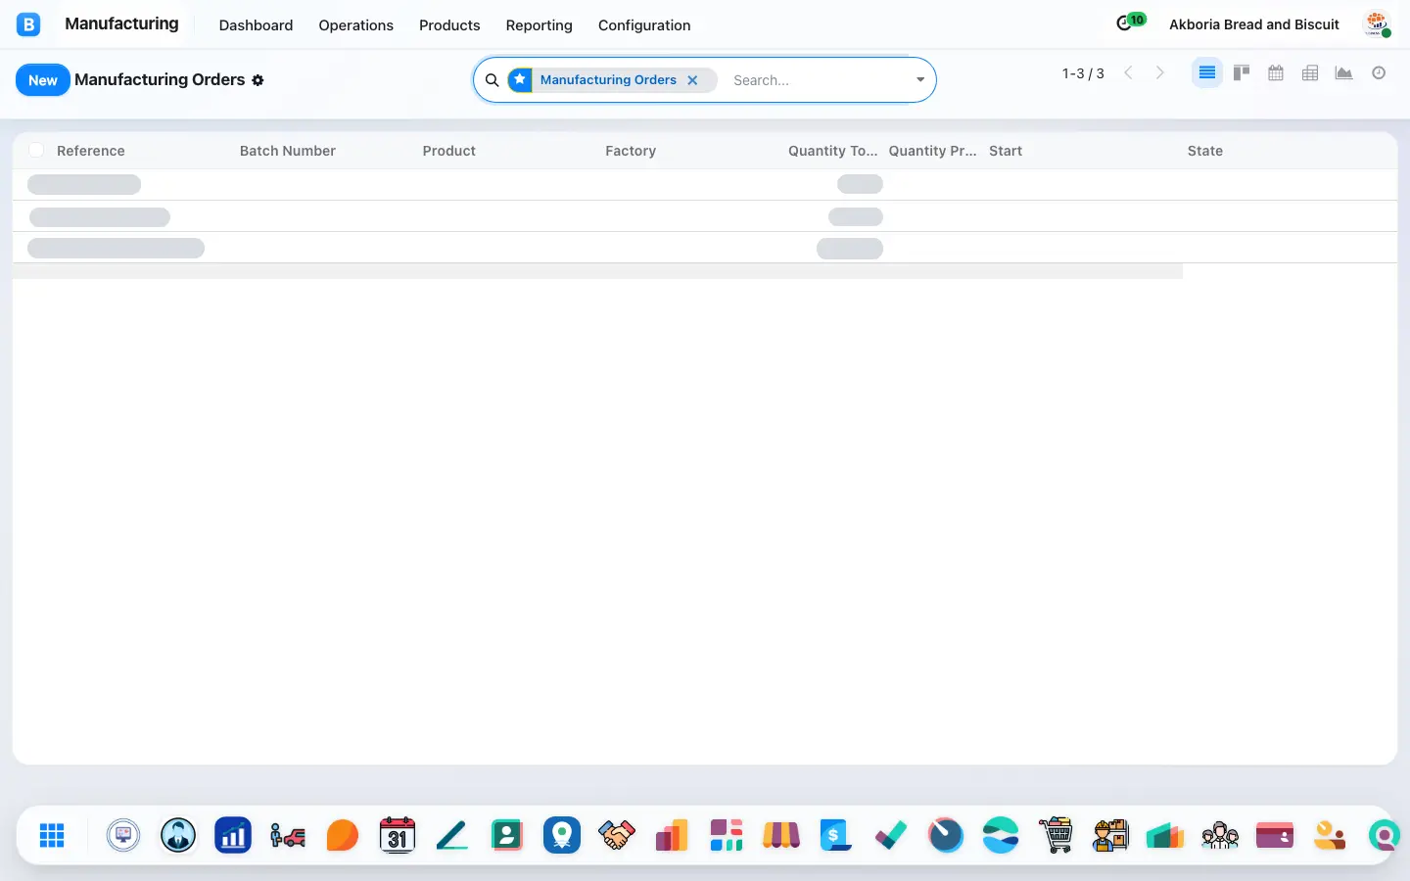The height and width of the screenshot is (881, 1410).
Task: Expand the search options dropdown arrow
Action: [920, 80]
